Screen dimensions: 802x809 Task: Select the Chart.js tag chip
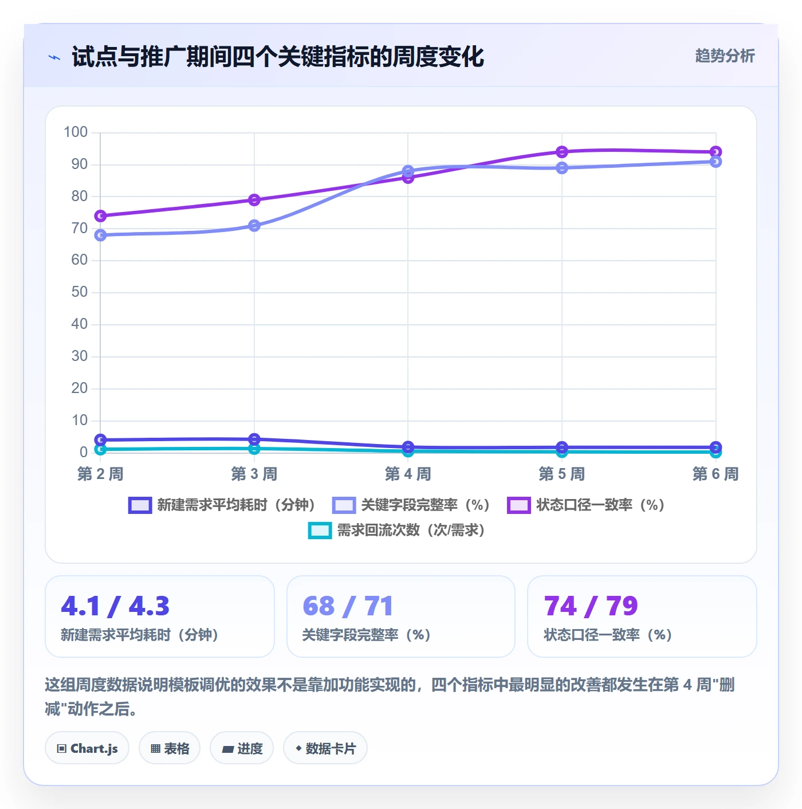tap(87, 748)
